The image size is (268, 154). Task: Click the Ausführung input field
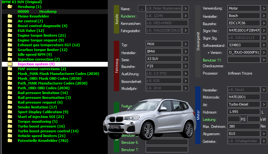pyautogui.click(x=164, y=74)
